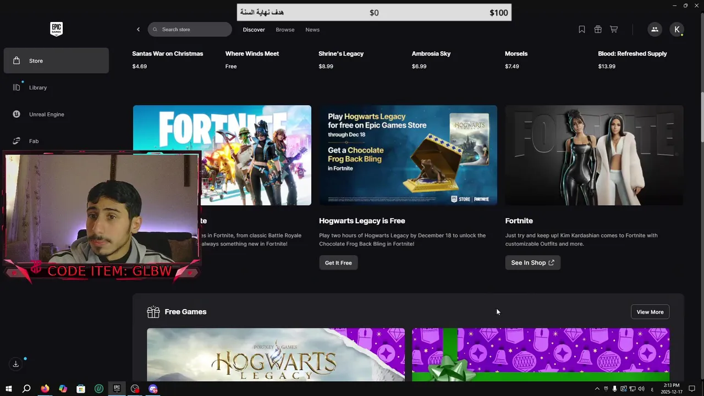Go back using the left chevron arrow
Viewport: 704px width, 396px height.
[138, 30]
